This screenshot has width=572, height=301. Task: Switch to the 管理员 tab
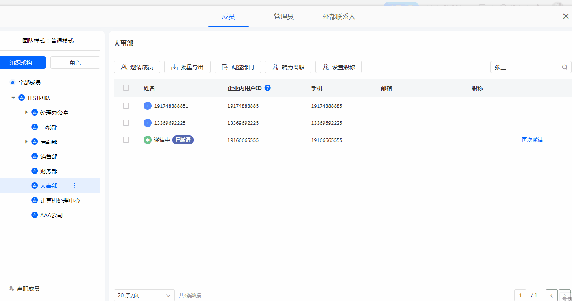(x=283, y=17)
